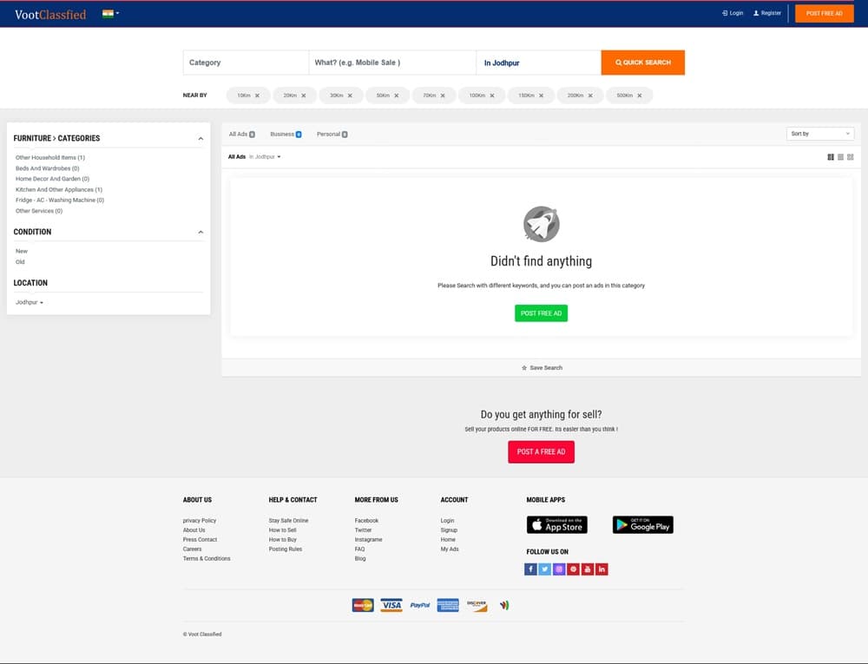Click the LinkedIn icon in footer
The image size is (868, 664).
tap(602, 569)
